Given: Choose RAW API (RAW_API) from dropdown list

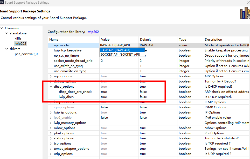Looking at the screenshot, I should point(122,50).
